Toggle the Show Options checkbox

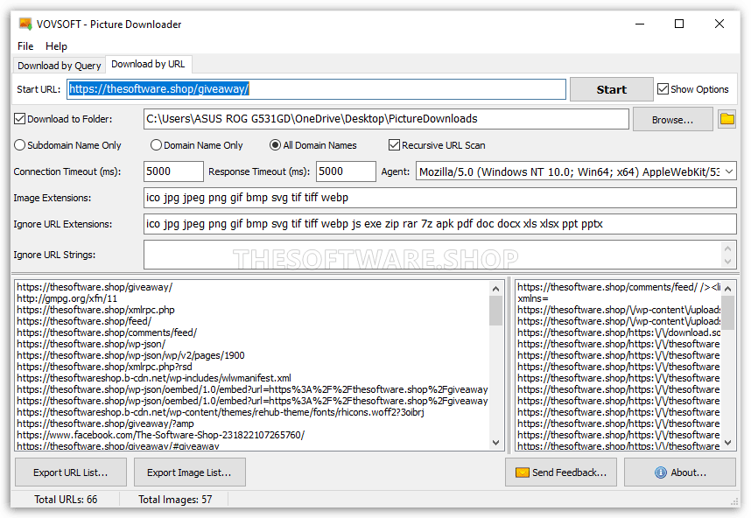pyautogui.click(x=663, y=89)
